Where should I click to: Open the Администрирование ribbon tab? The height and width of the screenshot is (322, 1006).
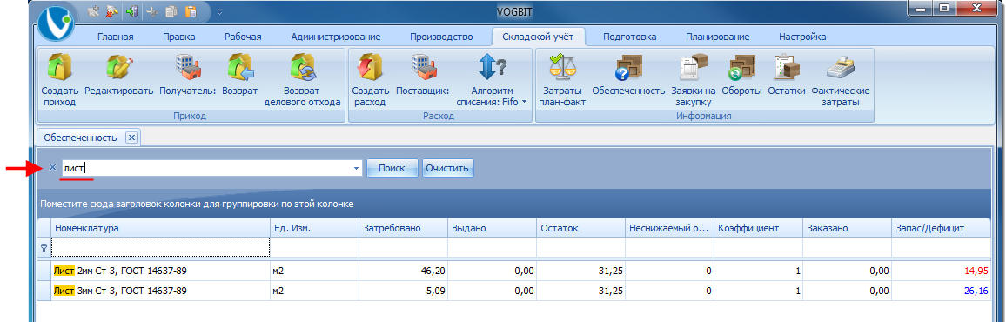[336, 37]
